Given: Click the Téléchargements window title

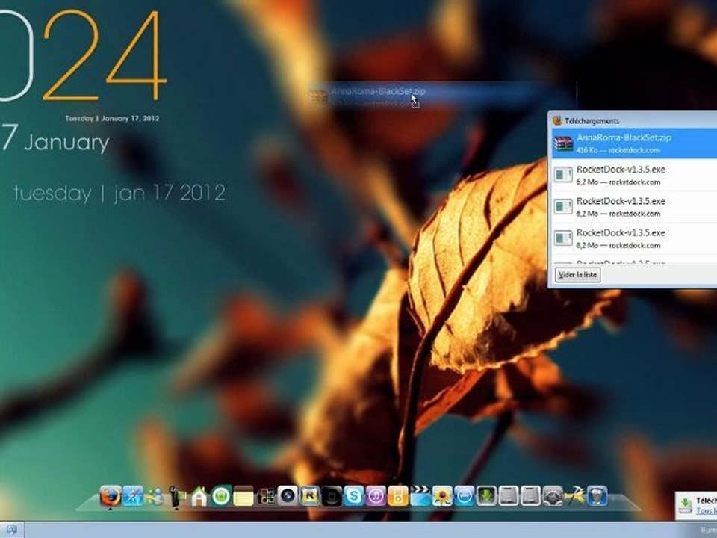Looking at the screenshot, I should tap(592, 121).
